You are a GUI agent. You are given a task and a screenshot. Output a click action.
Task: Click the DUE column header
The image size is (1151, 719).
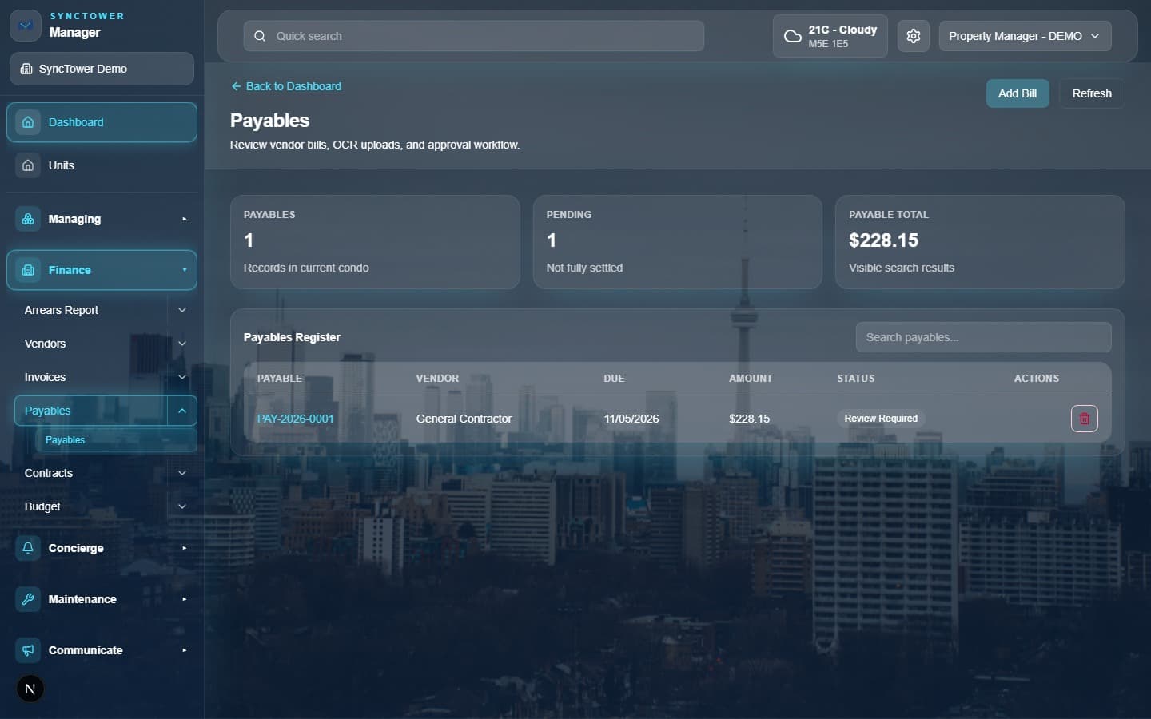(x=614, y=379)
